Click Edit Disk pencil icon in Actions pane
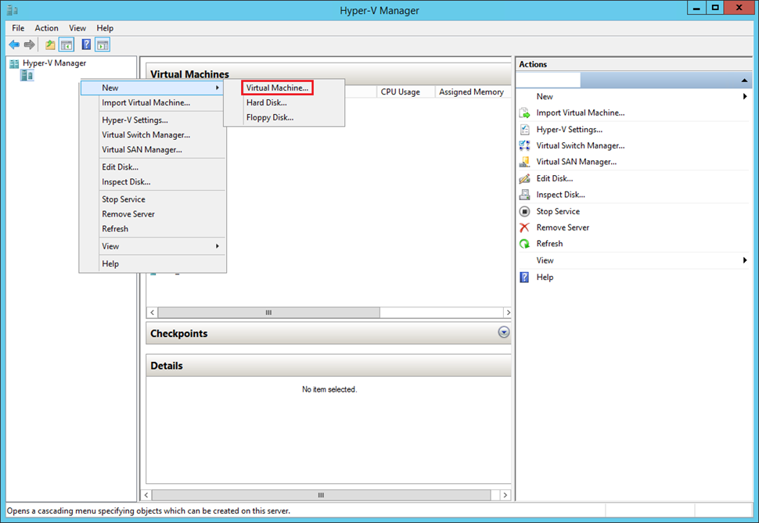This screenshot has height=523, width=759. click(x=525, y=178)
